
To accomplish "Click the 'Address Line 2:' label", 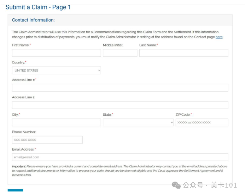I will pos(24,97).
